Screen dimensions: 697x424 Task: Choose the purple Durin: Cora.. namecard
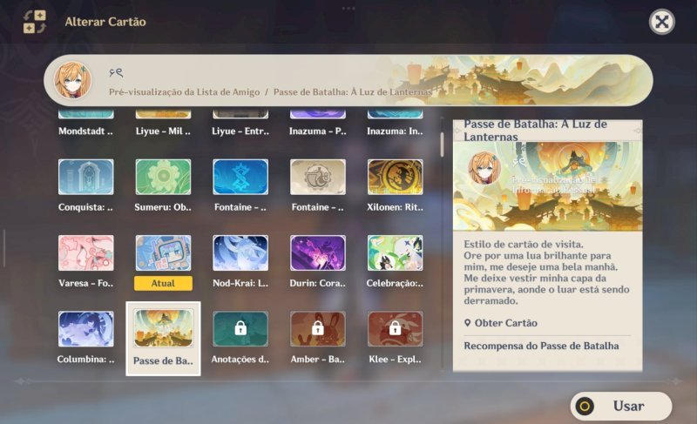(318, 252)
